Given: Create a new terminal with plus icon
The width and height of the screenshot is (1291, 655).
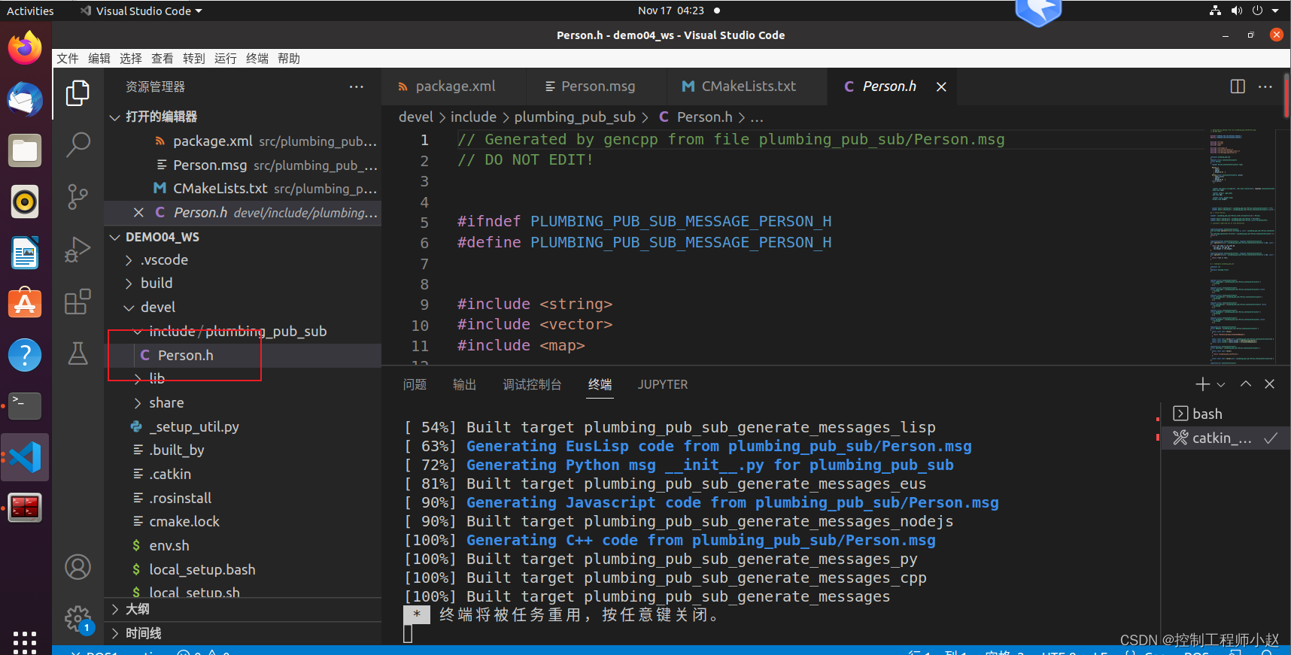Looking at the screenshot, I should click(1202, 384).
